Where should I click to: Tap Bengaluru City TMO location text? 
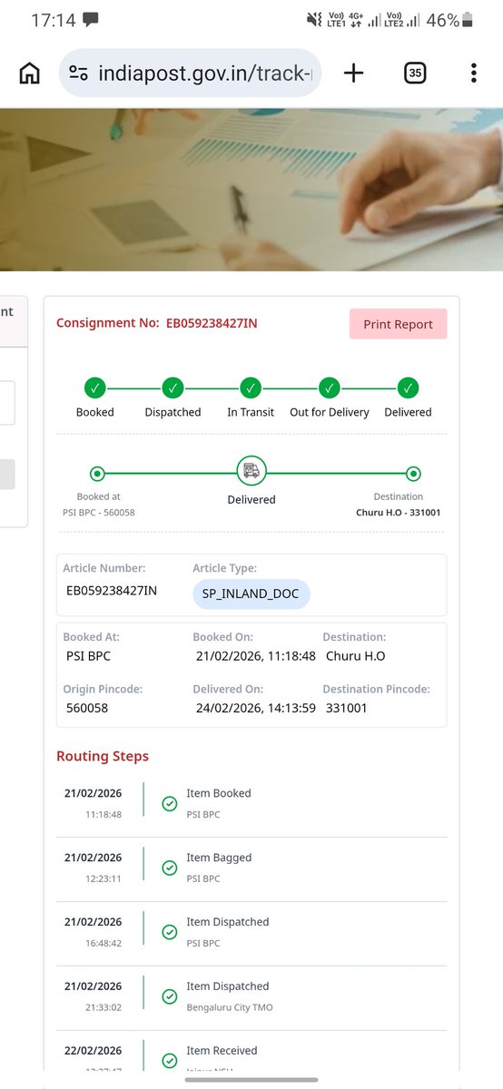(230, 1007)
